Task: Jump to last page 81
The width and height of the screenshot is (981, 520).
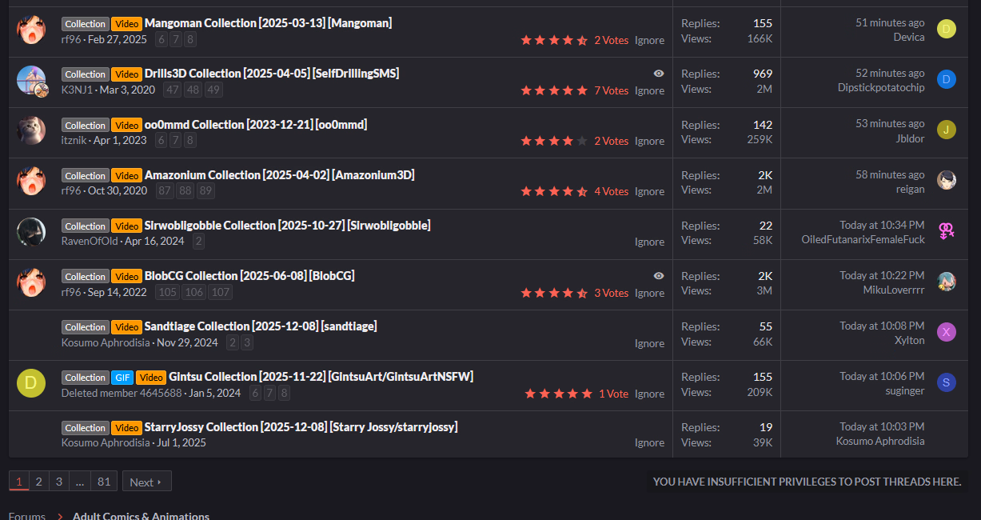Action: coord(104,482)
